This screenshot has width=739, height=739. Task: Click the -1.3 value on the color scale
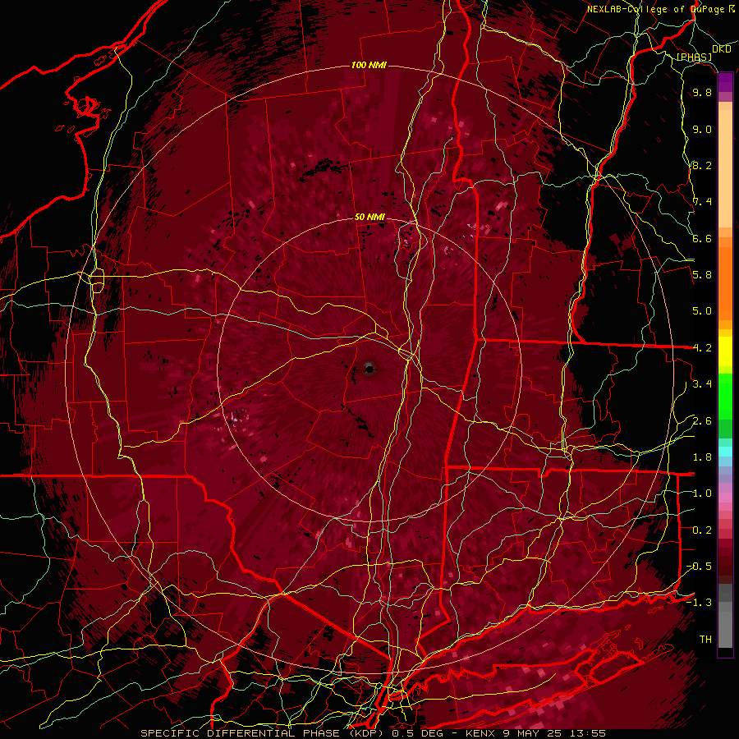(x=699, y=604)
